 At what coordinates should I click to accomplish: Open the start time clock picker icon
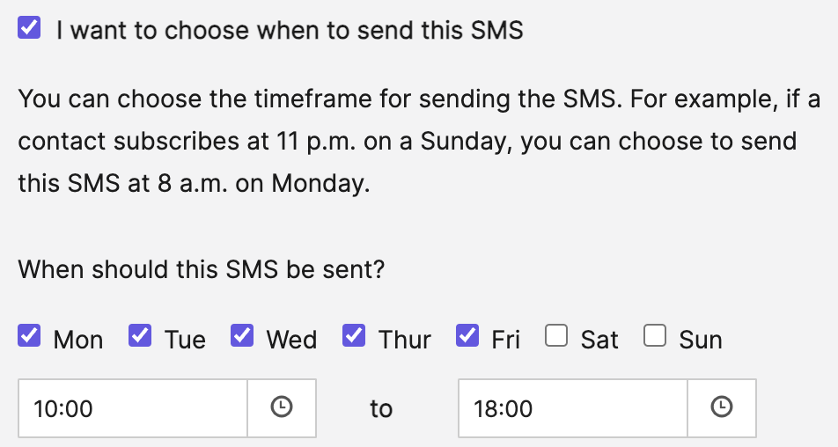(282, 407)
